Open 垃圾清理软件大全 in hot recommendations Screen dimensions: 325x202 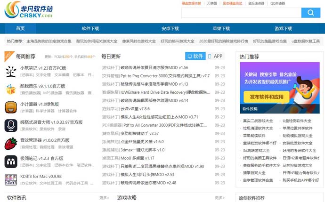[x=258, y=128]
